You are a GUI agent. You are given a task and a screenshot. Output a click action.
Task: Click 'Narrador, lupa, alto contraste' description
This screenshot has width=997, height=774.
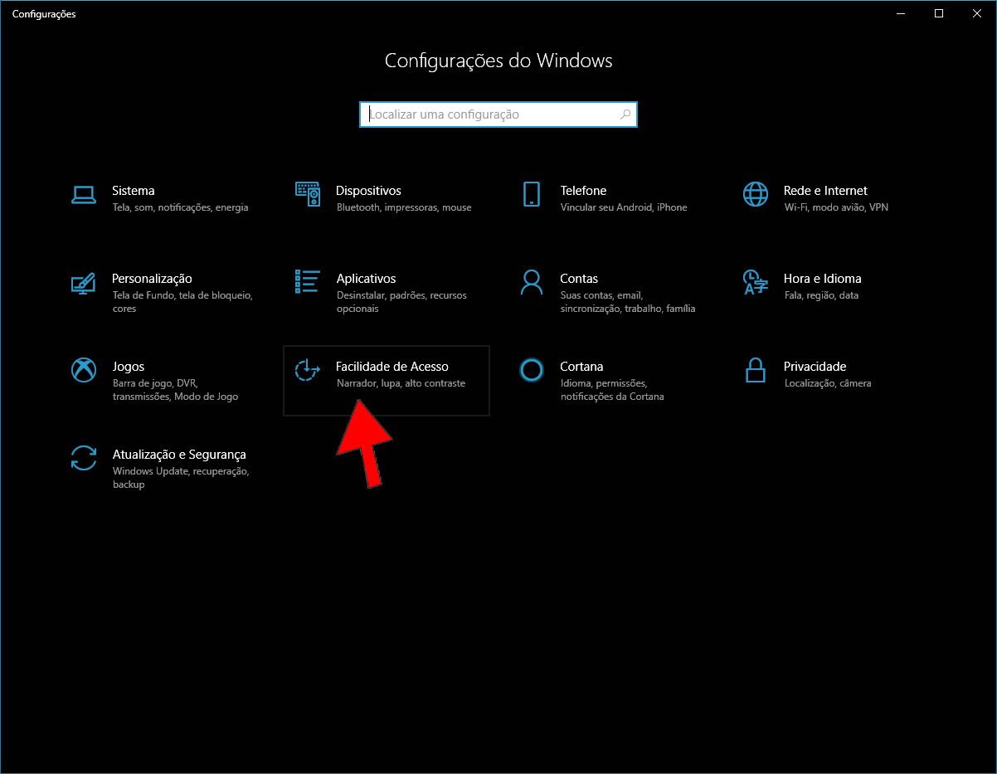[401, 383]
